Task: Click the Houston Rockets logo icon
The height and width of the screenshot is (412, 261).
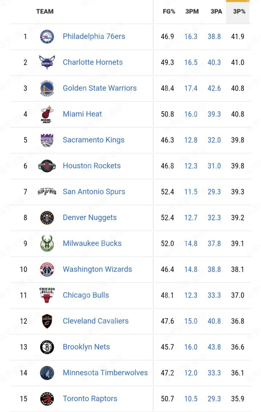Action: (47, 166)
